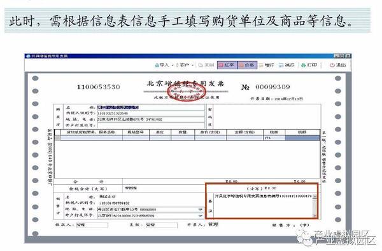The height and width of the screenshot is (251, 382).
Task: Click the buyer 纳税人识别号 input field
Action: (151, 113)
